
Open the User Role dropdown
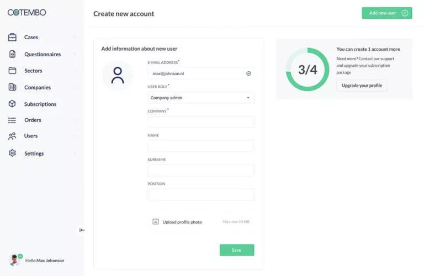[x=200, y=98]
